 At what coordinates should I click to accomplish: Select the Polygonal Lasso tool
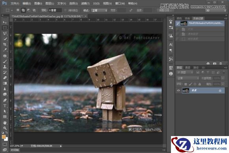(x=5, y=33)
